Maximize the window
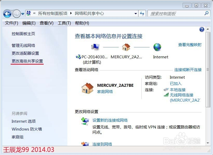 (x=196, y=5)
